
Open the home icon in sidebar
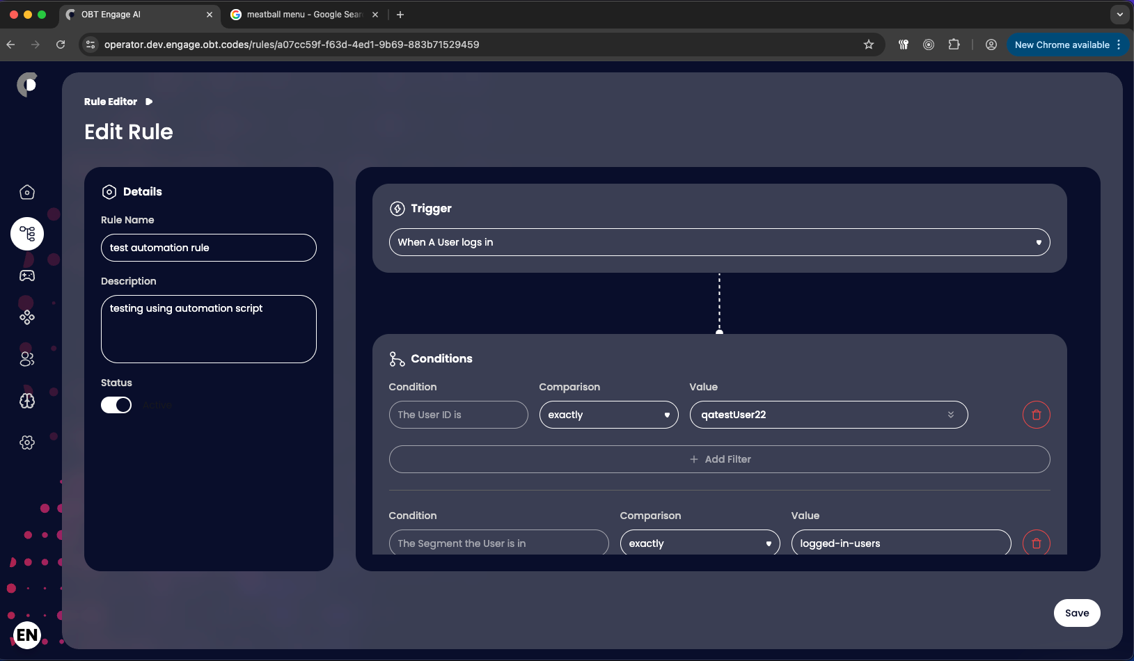(x=27, y=192)
